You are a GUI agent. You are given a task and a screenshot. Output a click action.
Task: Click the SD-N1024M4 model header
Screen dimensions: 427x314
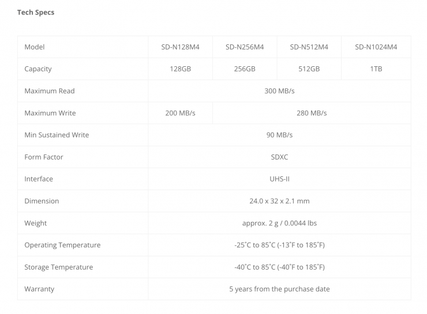tap(376, 47)
